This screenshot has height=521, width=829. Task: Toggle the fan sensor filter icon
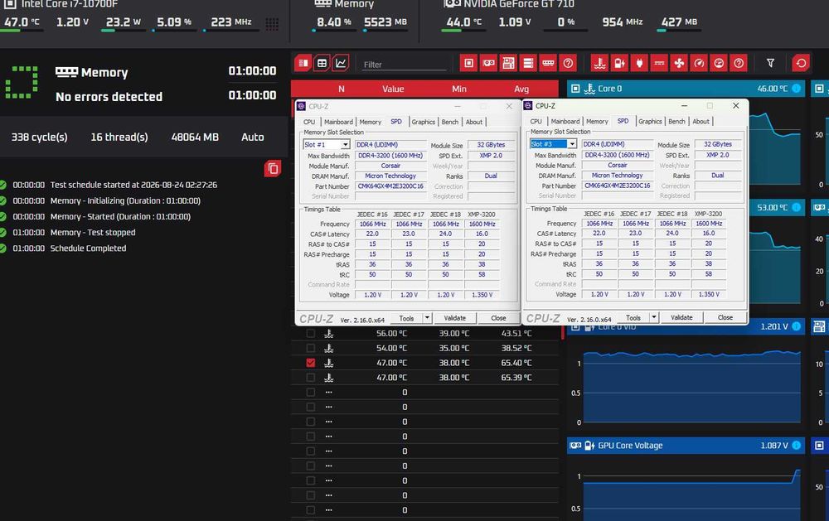coord(679,64)
